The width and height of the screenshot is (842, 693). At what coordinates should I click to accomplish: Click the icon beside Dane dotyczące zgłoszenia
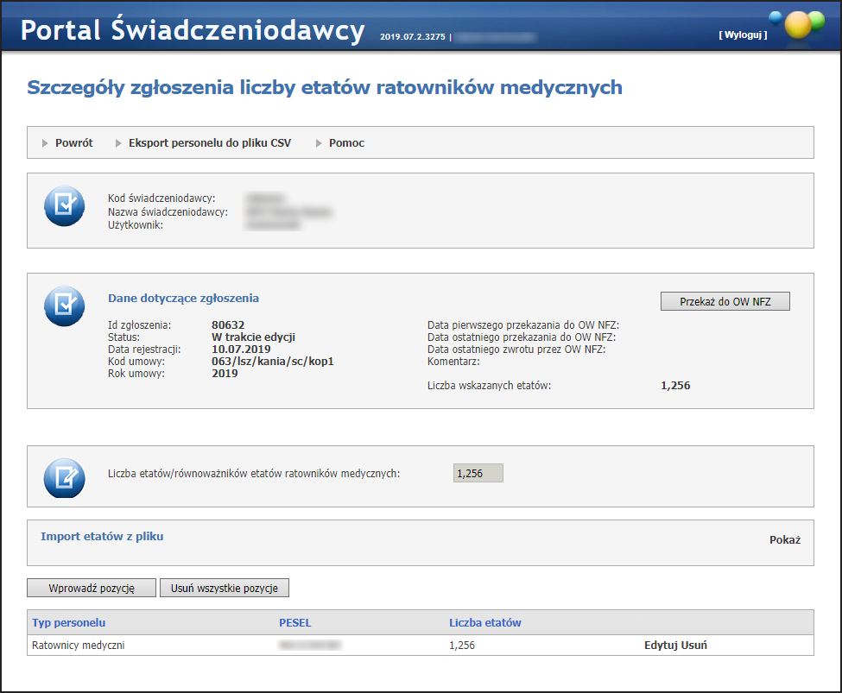[65, 306]
